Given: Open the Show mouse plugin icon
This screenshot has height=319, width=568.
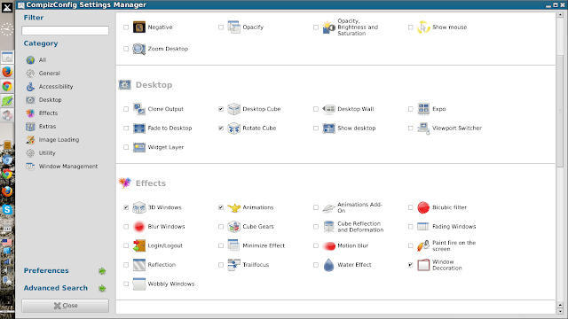Looking at the screenshot, I should coord(423,27).
